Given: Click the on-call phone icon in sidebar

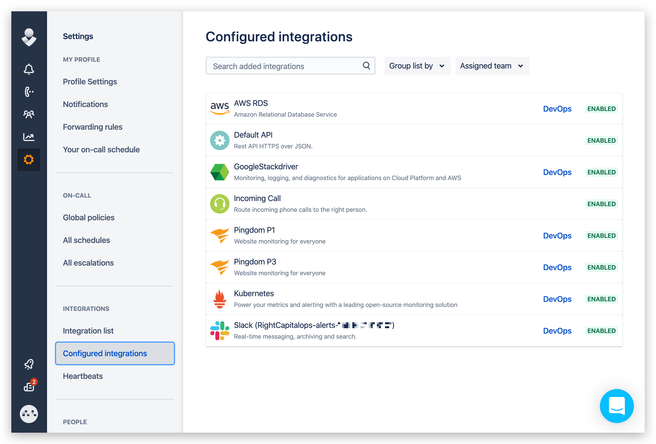Looking at the screenshot, I should coord(29,92).
